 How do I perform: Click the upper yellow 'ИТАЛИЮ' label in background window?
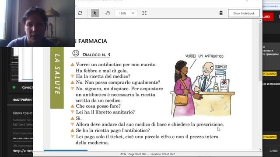[269, 74]
